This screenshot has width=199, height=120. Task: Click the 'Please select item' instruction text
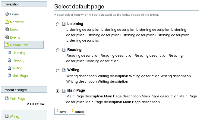106,15
